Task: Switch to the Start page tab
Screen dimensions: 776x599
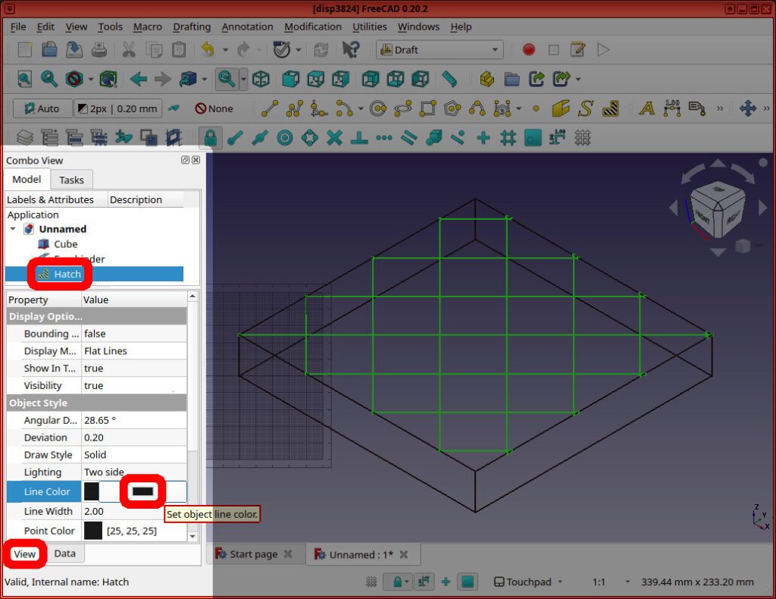Action: (x=255, y=554)
